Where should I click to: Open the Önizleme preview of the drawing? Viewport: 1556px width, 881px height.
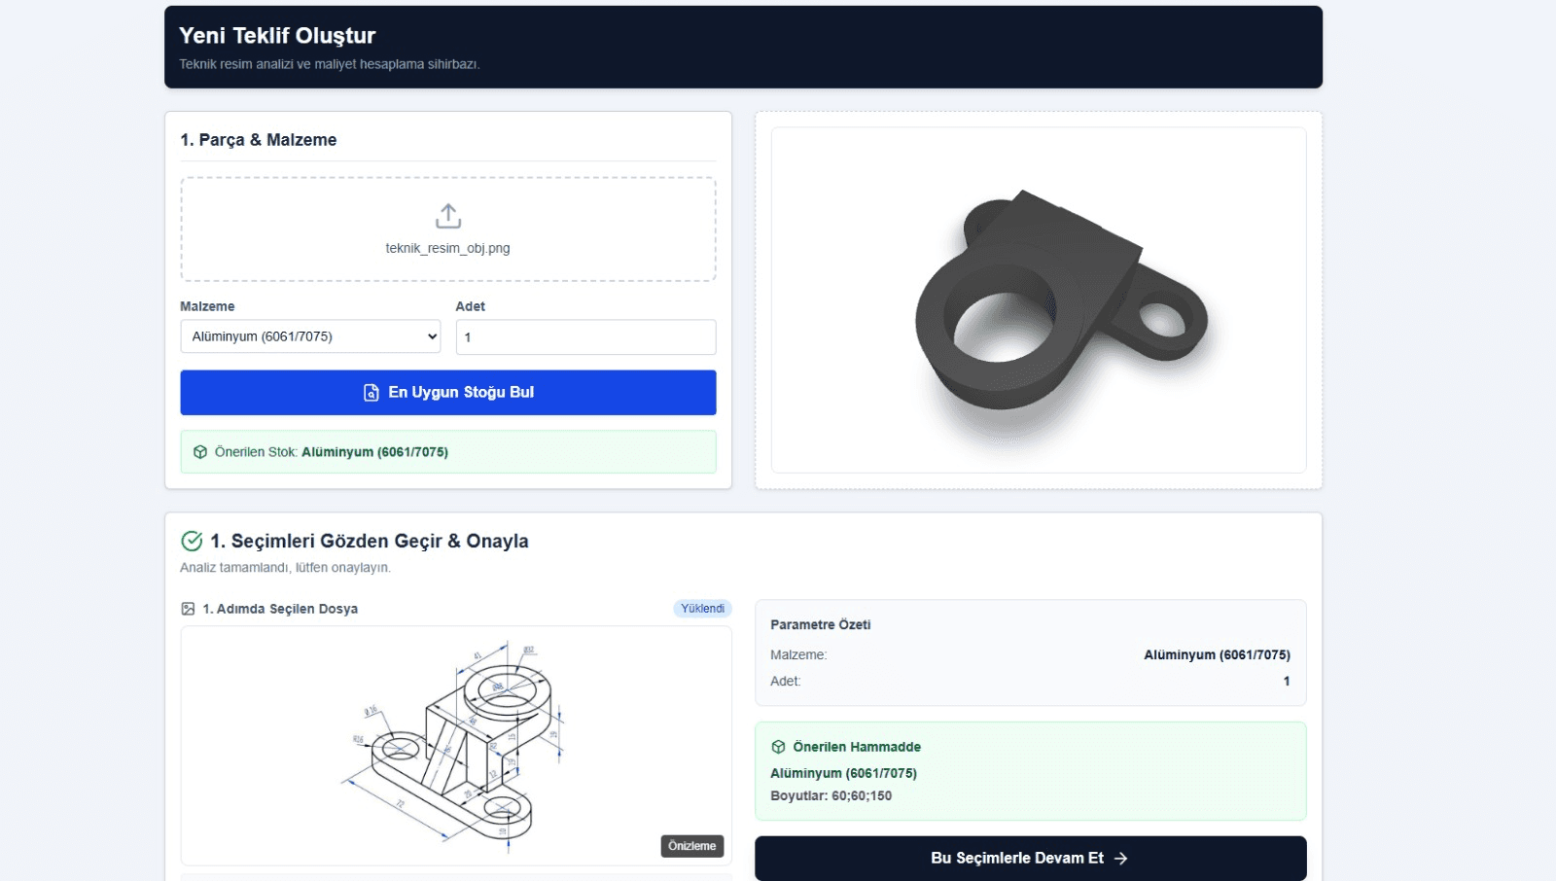(691, 846)
